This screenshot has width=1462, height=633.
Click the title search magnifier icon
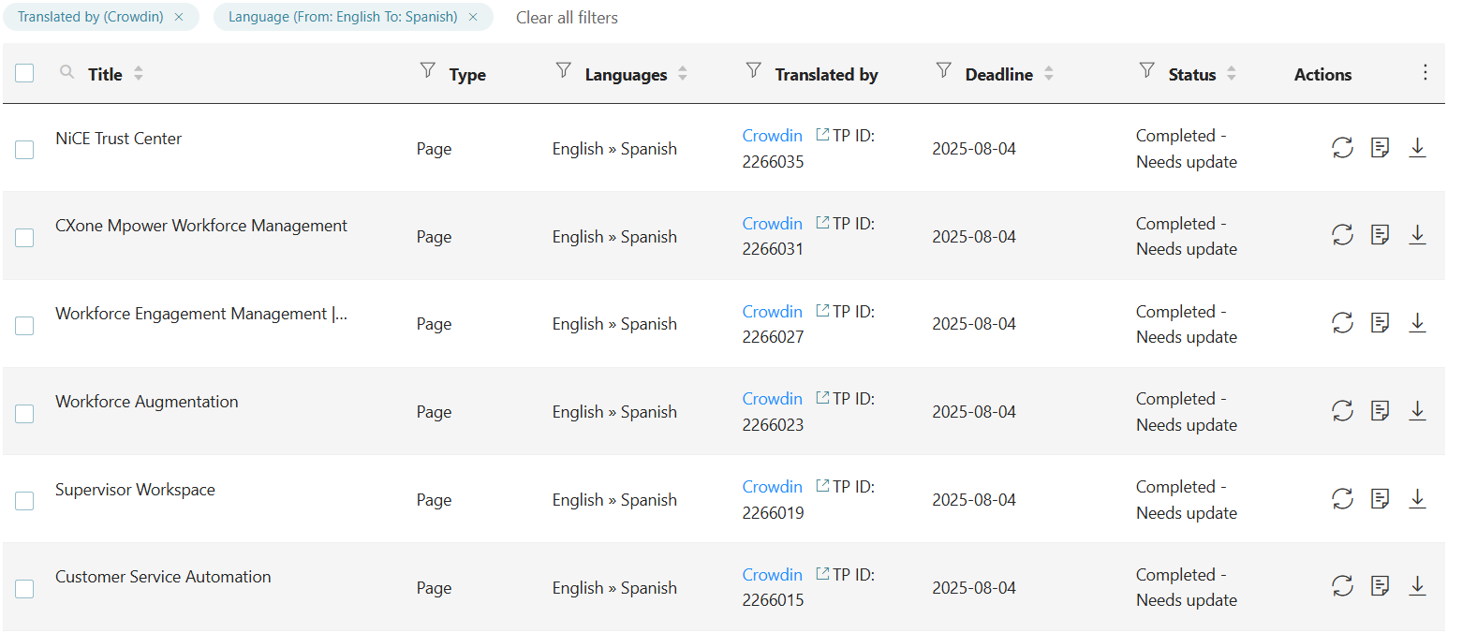pos(66,72)
